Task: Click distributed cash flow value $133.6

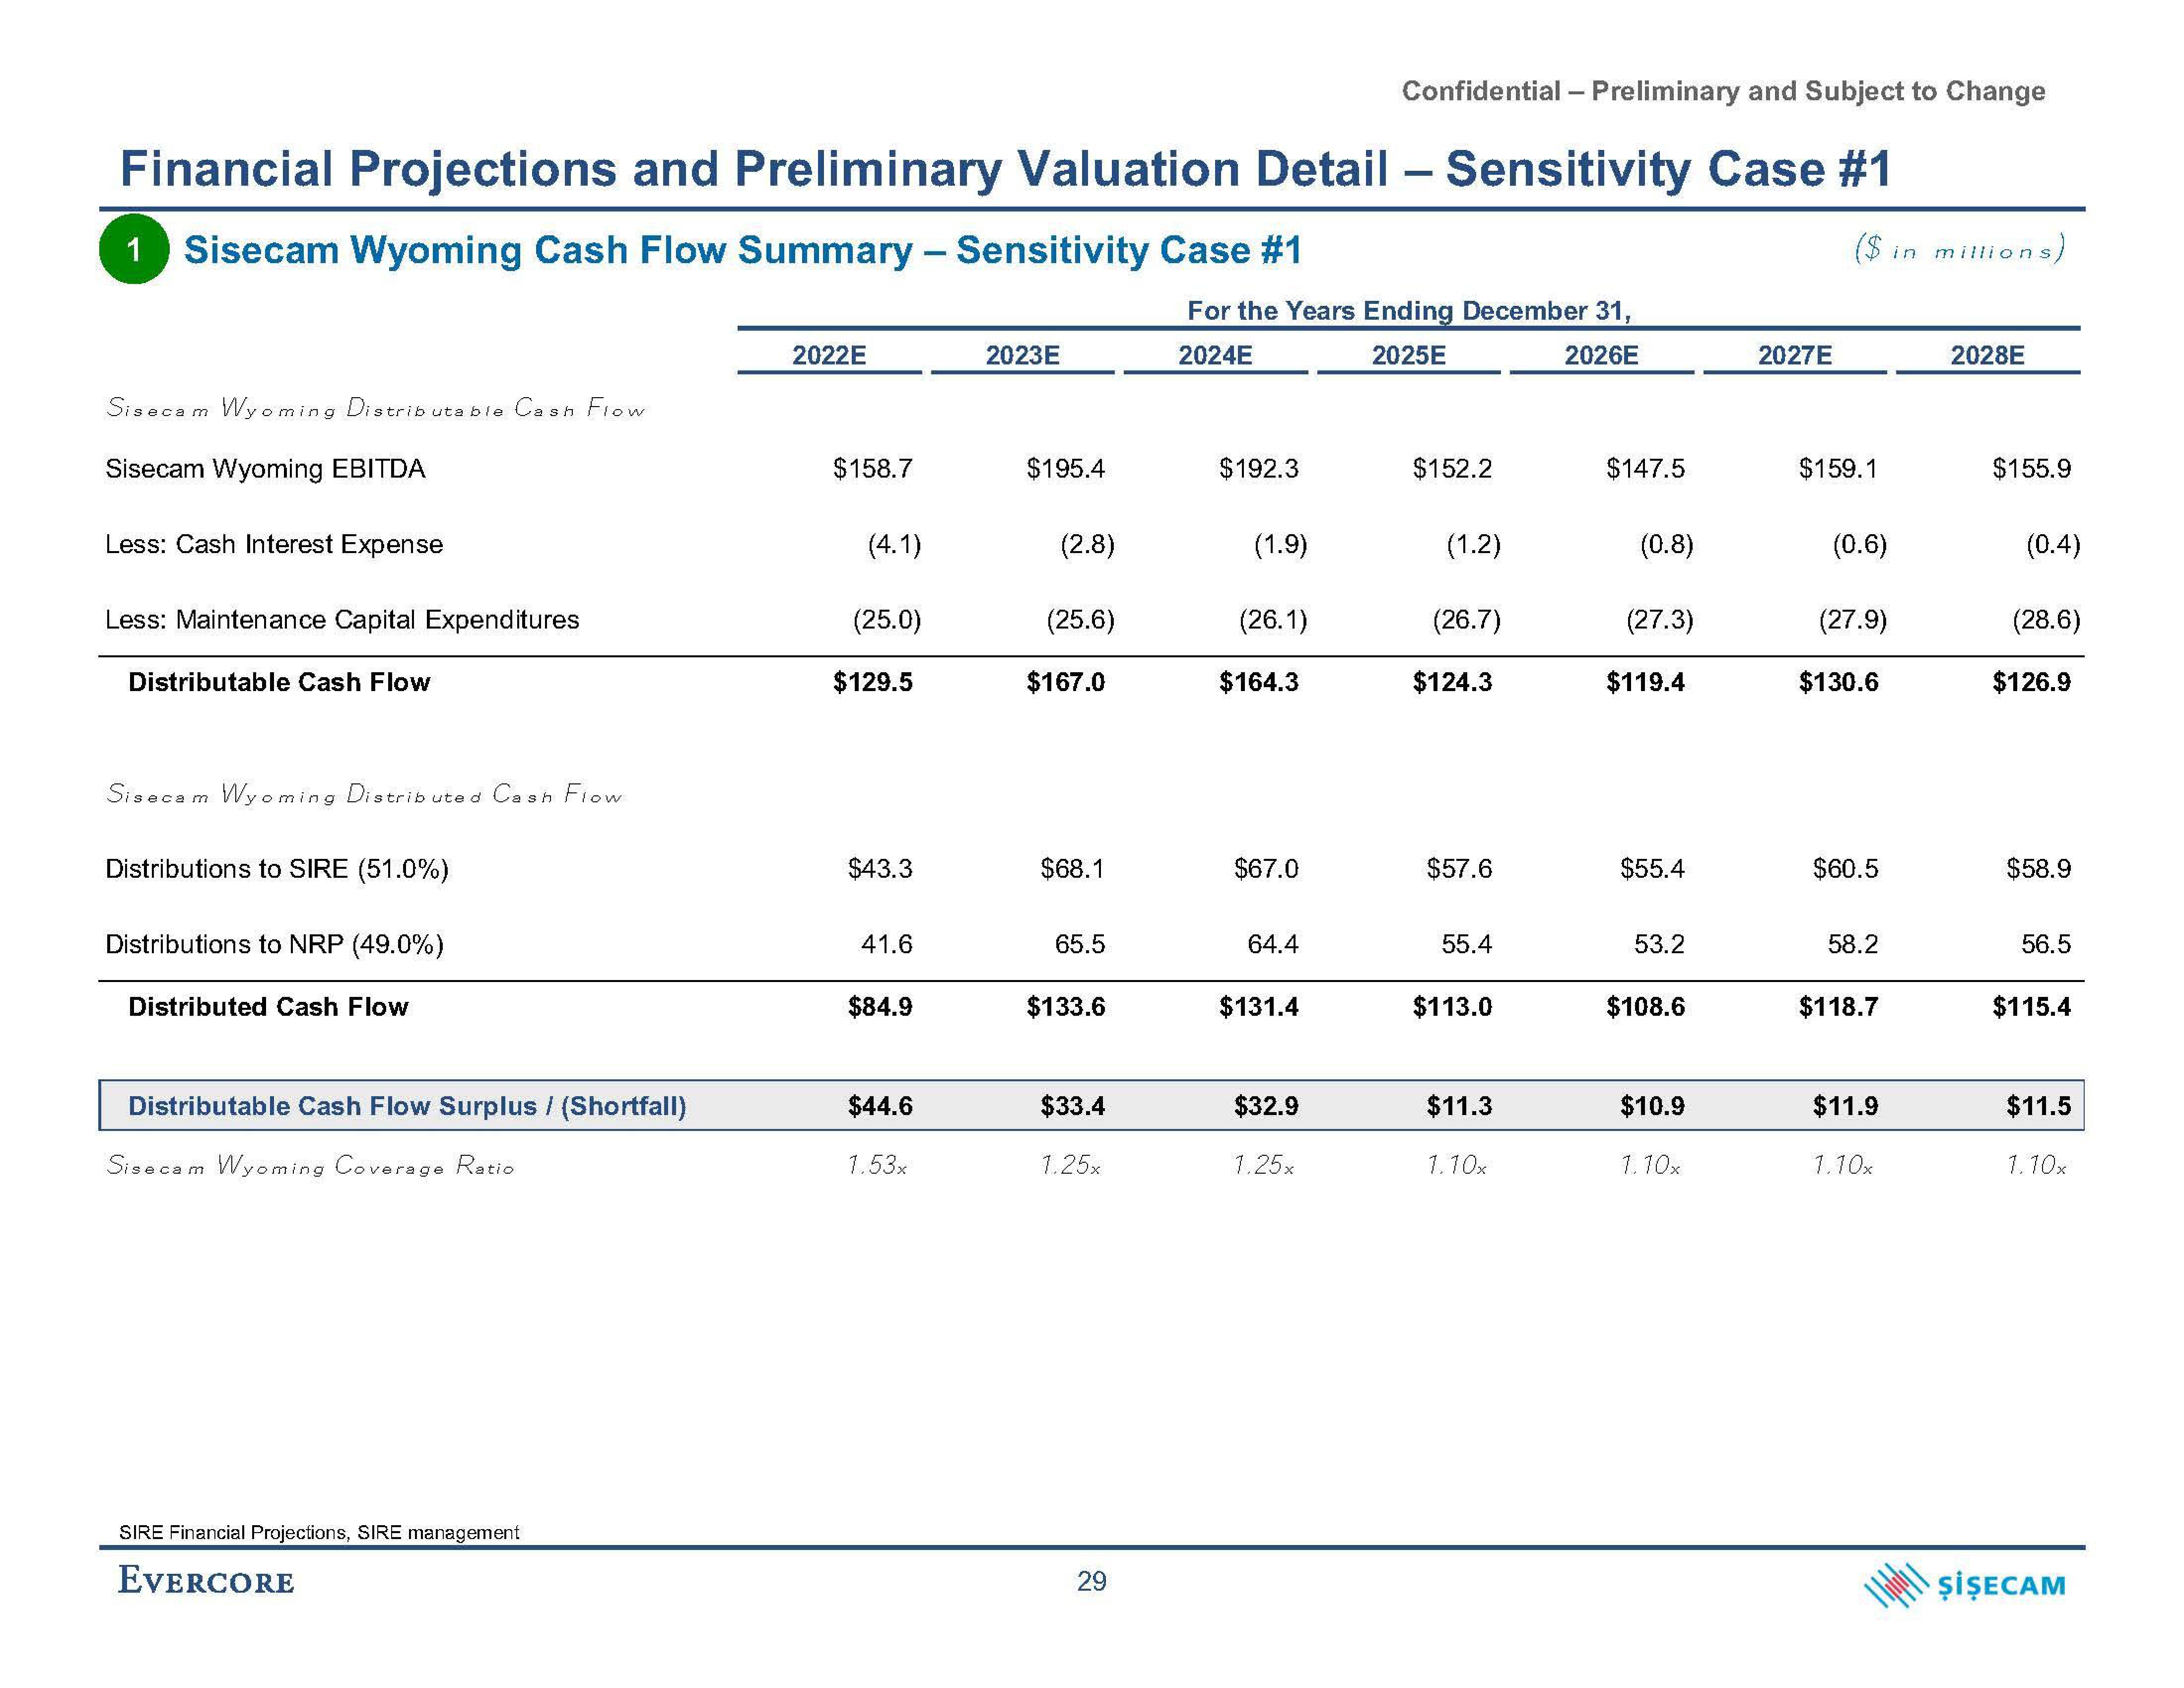Action: click(1065, 1007)
